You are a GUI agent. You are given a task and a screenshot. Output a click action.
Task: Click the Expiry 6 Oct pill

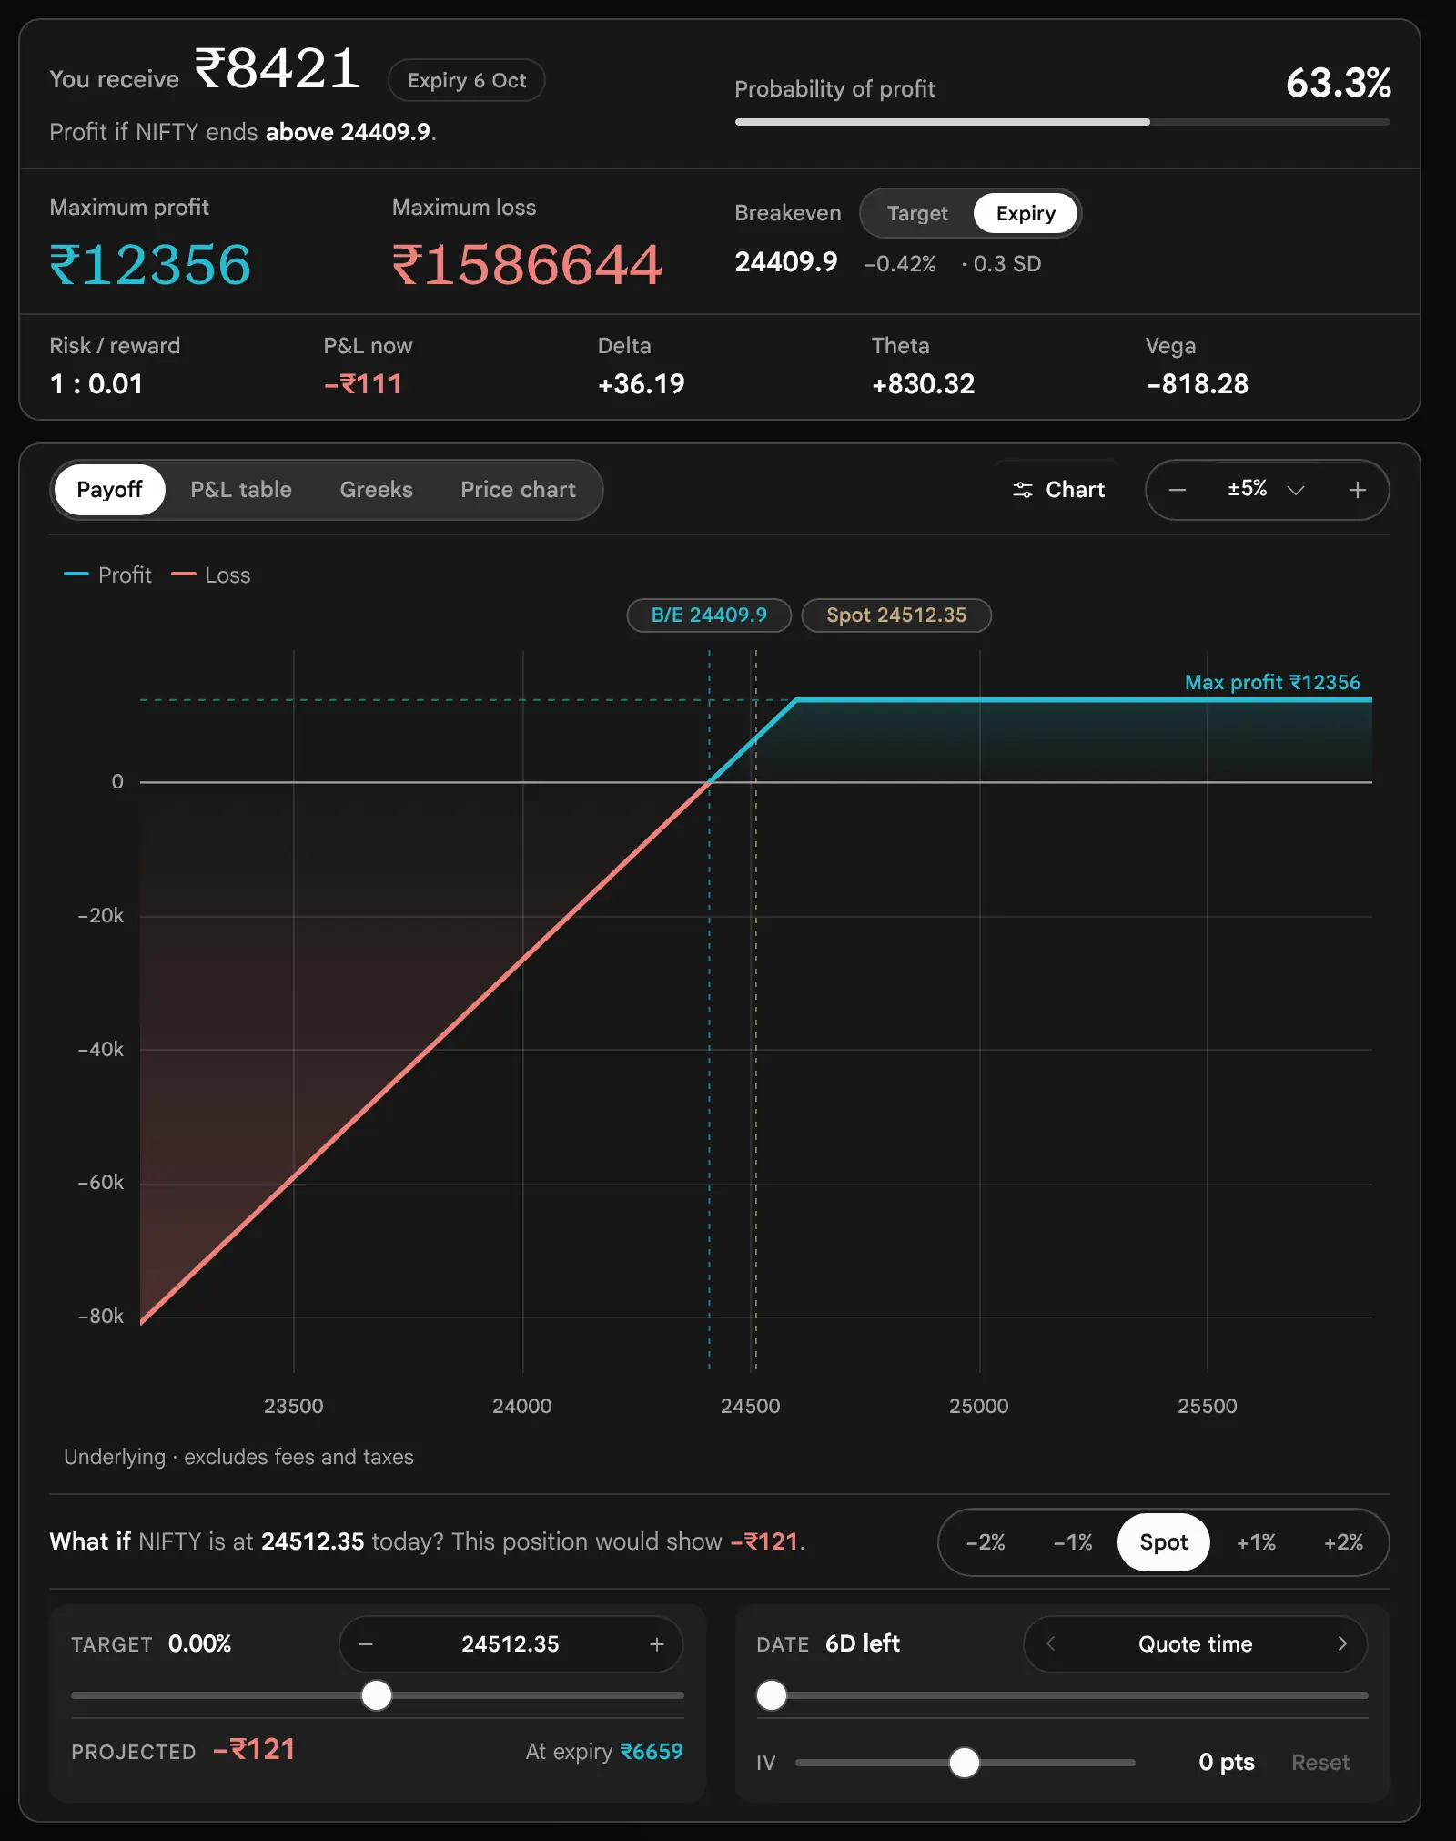[x=467, y=80]
